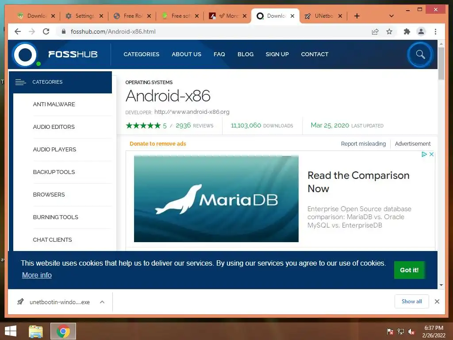Click the Advertisement link

pos(413,144)
